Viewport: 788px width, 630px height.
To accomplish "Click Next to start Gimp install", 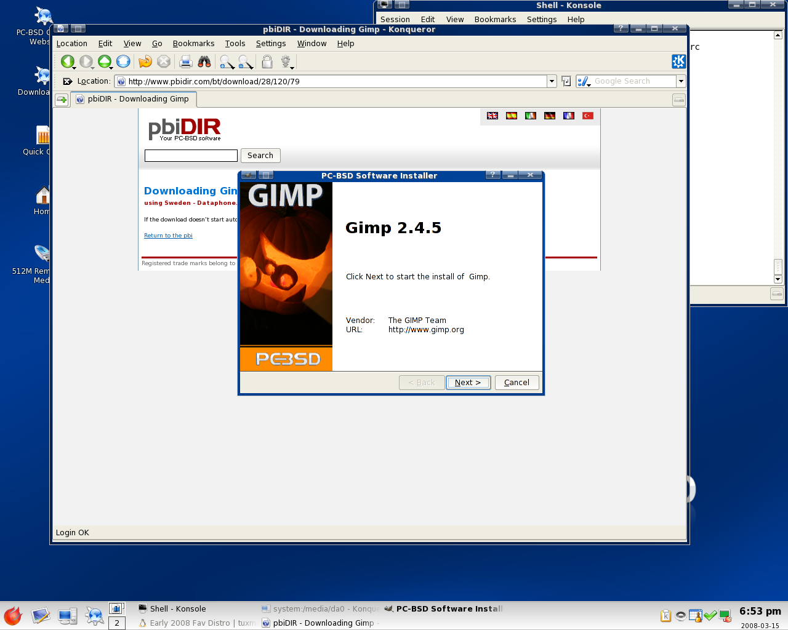I will point(468,383).
